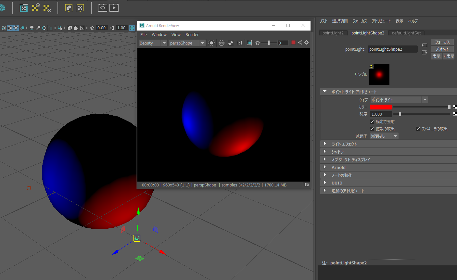The height and width of the screenshot is (280, 457).
Task: Toggle the crop region icon in RenderView
Action: (249, 43)
